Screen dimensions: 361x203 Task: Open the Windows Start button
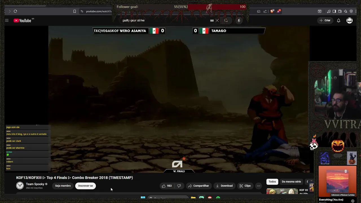point(143,198)
